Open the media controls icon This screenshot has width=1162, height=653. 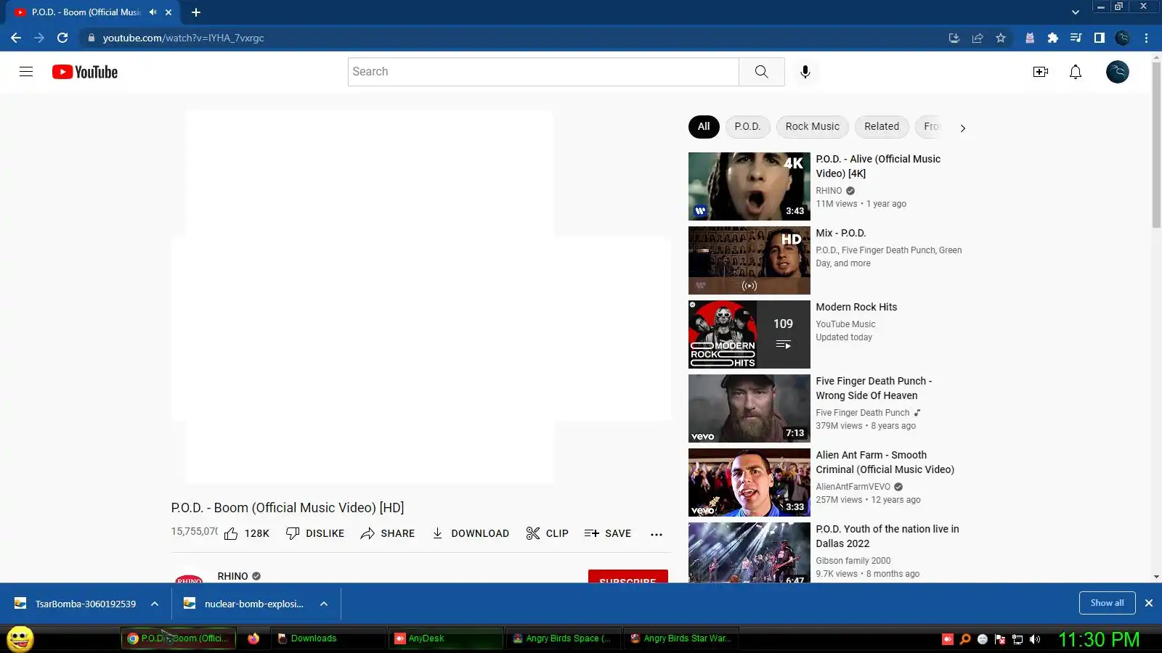[x=1076, y=38]
